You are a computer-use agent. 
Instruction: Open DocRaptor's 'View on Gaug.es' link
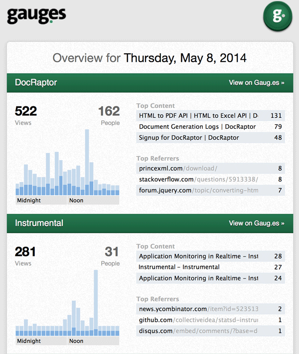point(257,83)
